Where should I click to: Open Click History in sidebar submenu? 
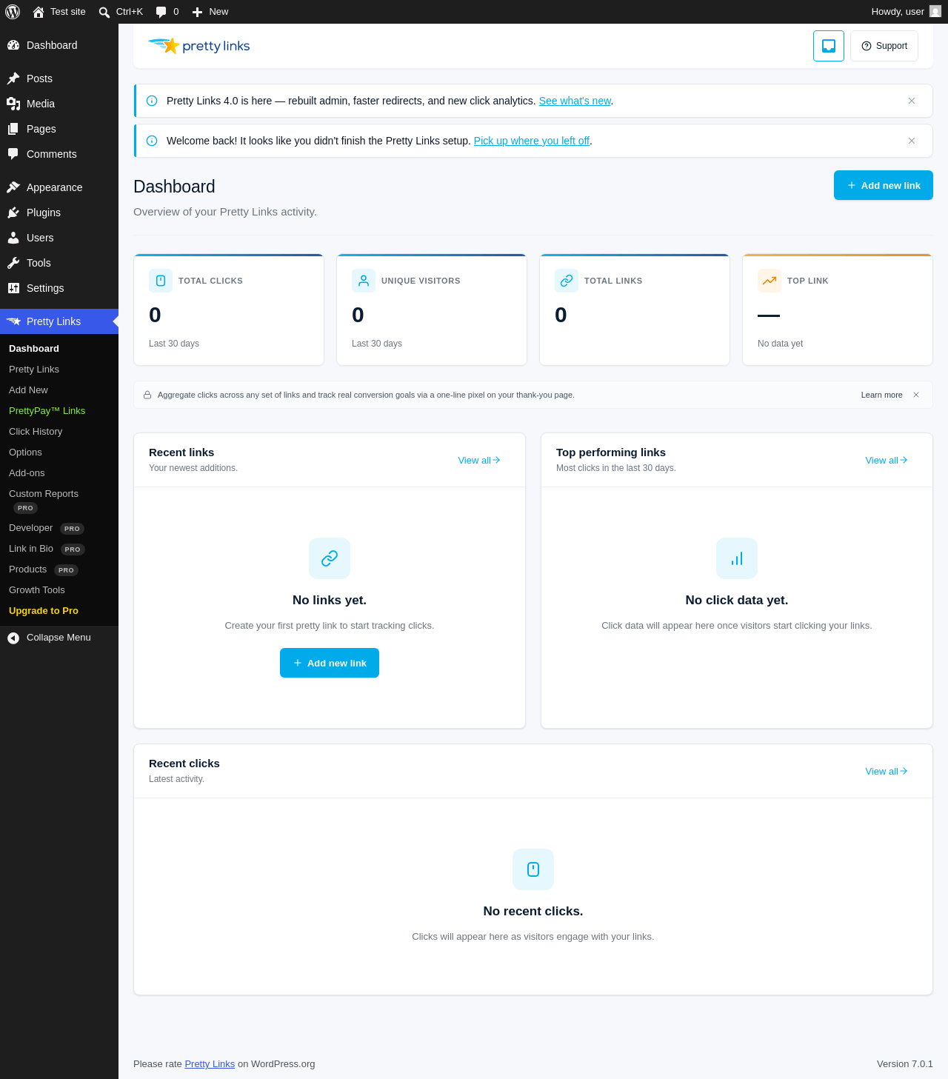(36, 432)
